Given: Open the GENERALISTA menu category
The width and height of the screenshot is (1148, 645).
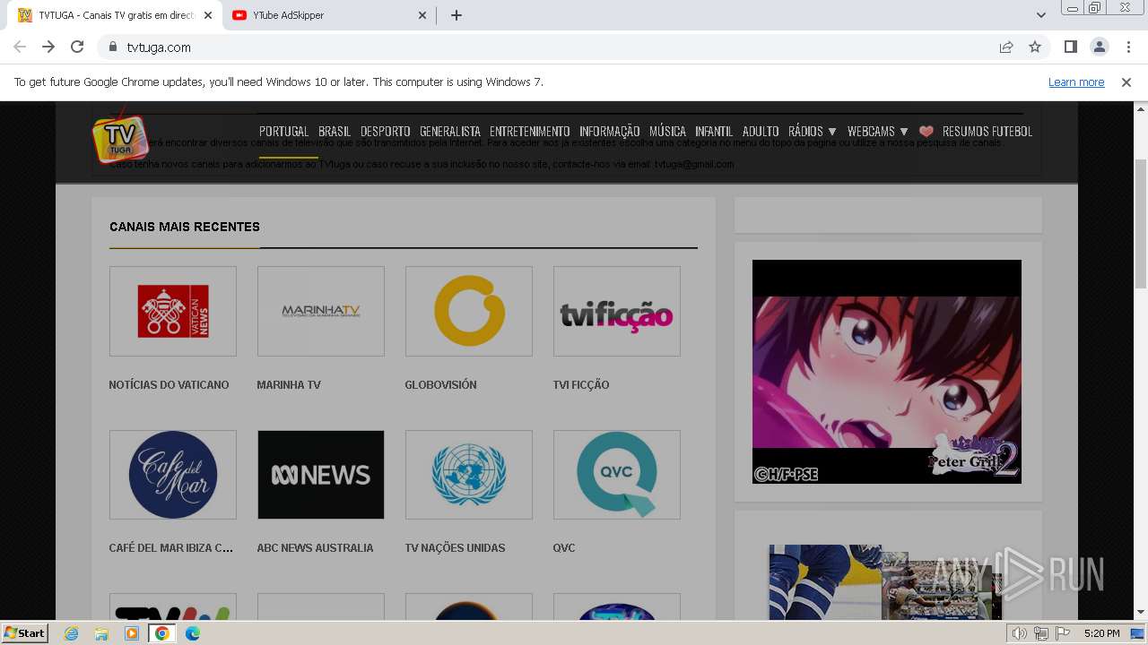Looking at the screenshot, I should point(450,132).
